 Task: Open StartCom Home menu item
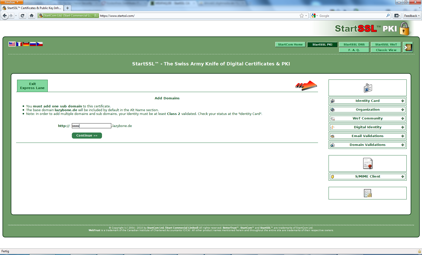(290, 45)
